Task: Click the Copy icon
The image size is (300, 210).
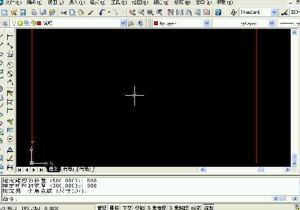Action: click(x=72, y=13)
